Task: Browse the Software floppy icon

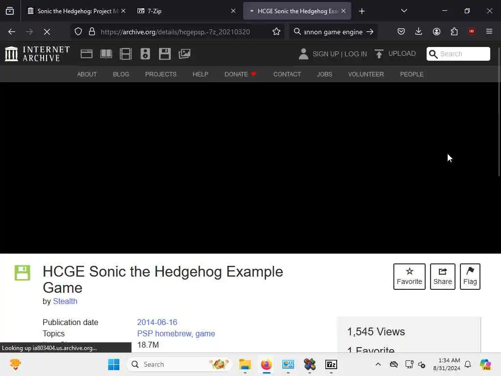Action: 165,54
